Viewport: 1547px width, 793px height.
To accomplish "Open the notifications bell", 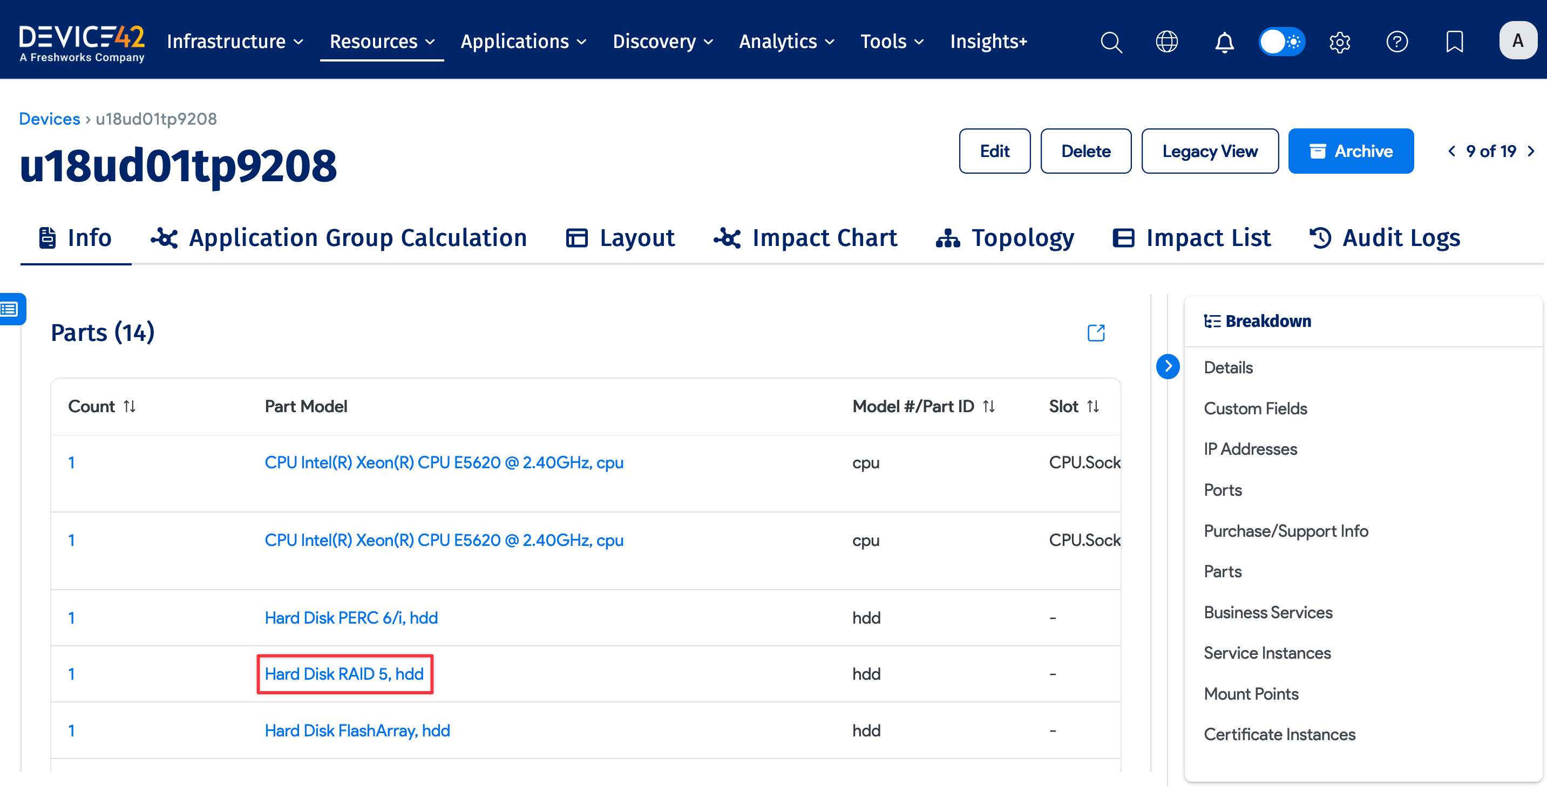I will (1224, 42).
